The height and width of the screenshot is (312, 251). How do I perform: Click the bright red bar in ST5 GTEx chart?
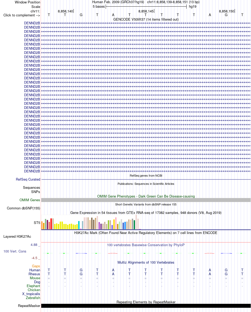click(x=51, y=224)
